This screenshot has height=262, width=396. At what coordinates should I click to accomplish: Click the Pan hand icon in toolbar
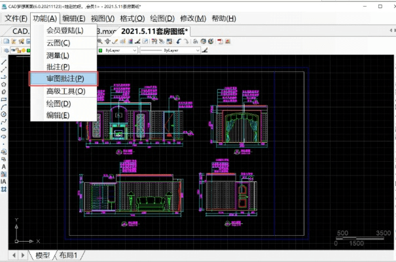pos(107,41)
